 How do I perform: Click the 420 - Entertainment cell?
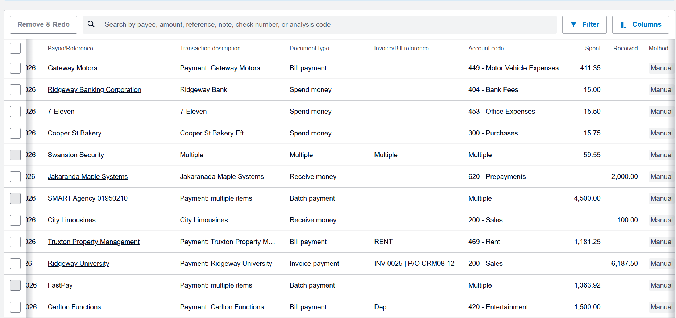(498, 307)
